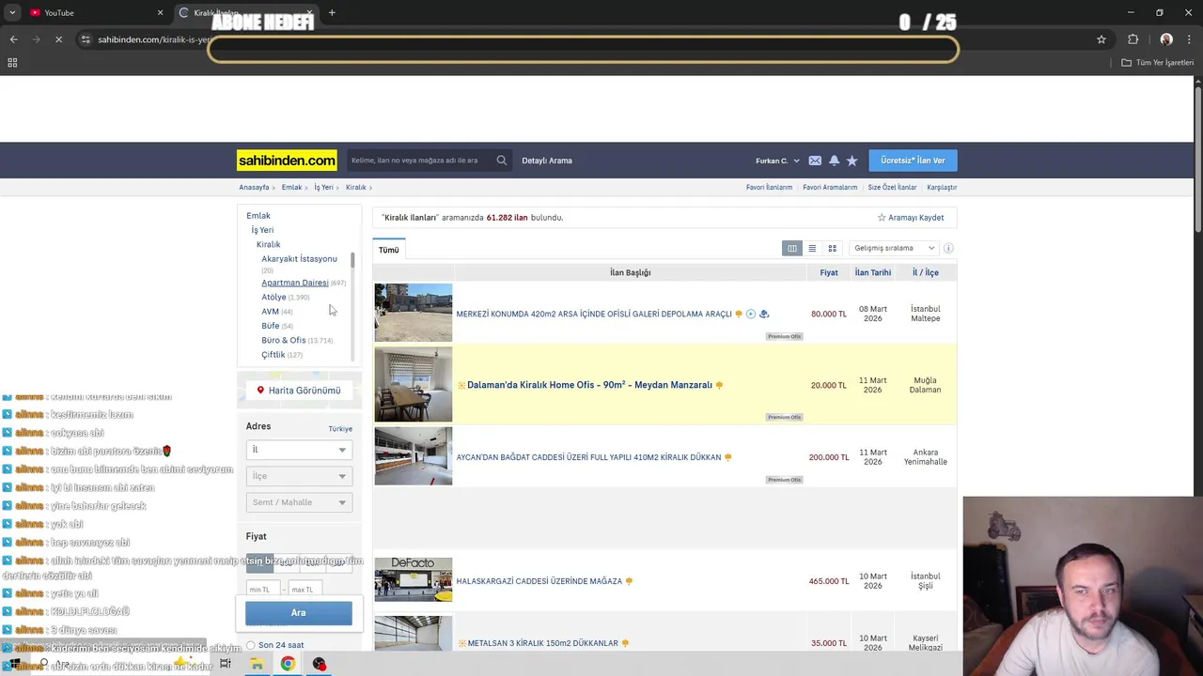Sort by İlan Tarihi column header
The image size is (1203, 676).
[x=873, y=272]
